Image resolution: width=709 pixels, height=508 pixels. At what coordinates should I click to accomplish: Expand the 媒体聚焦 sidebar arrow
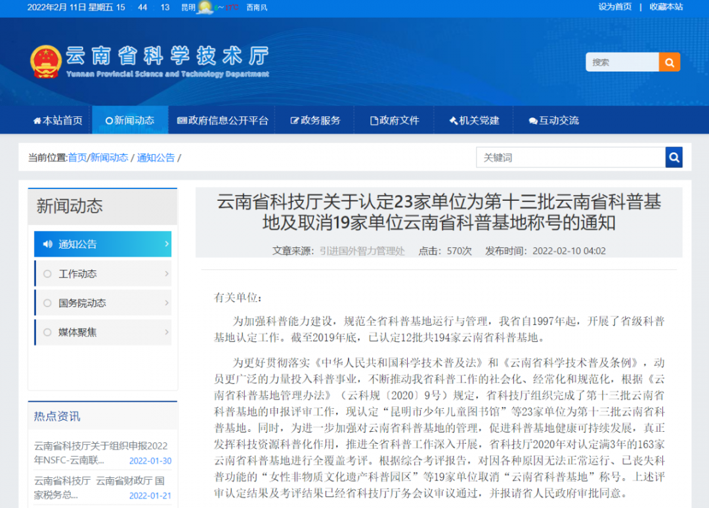click(x=166, y=333)
